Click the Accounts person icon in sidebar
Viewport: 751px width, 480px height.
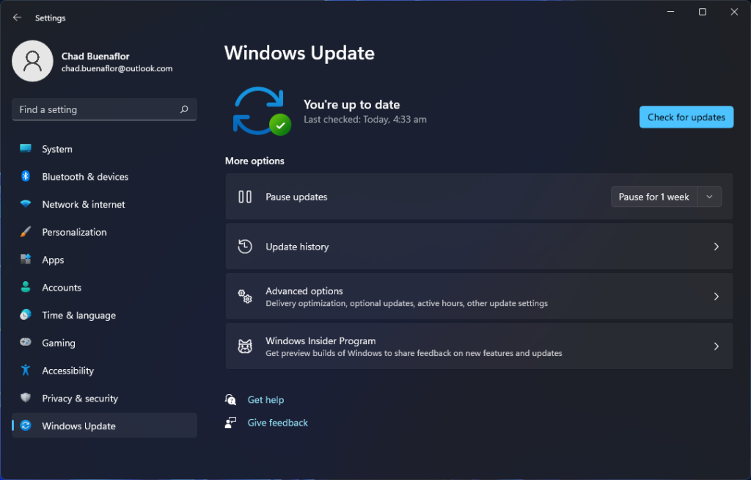point(26,287)
